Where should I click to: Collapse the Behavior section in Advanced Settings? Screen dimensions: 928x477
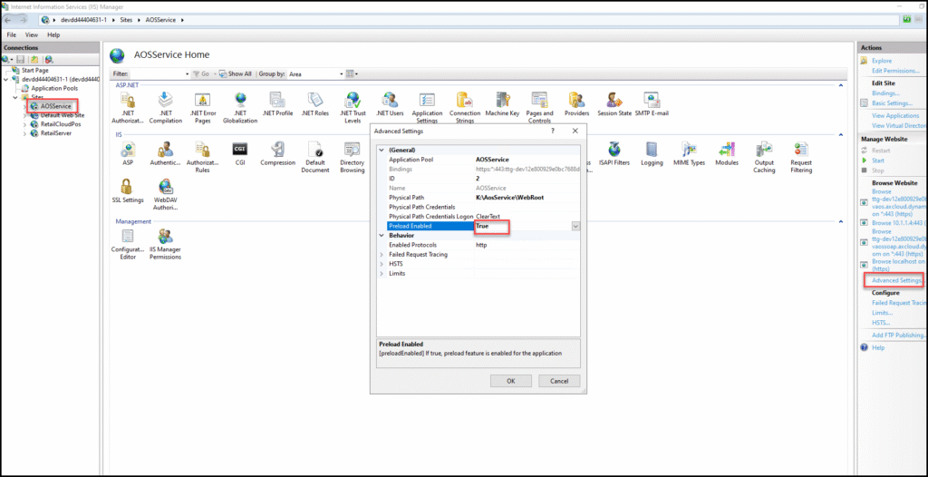click(382, 235)
